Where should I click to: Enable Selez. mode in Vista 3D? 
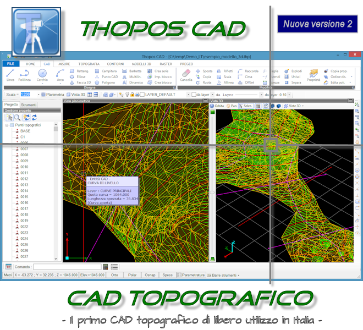click(246, 106)
